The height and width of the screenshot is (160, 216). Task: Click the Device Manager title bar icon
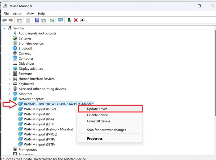pyautogui.click(x=5, y=6)
